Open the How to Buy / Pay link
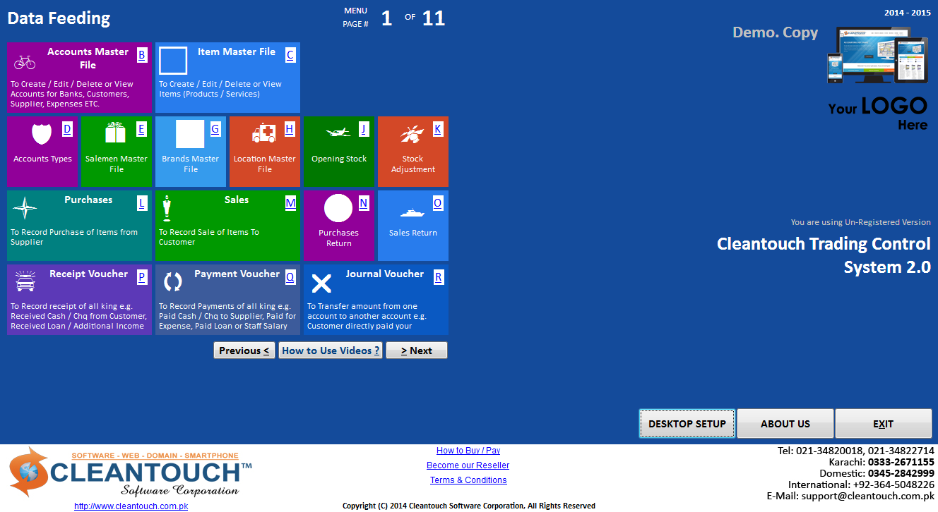Screen dimensions: 938x512 pyautogui.click(x=468, y=451)
